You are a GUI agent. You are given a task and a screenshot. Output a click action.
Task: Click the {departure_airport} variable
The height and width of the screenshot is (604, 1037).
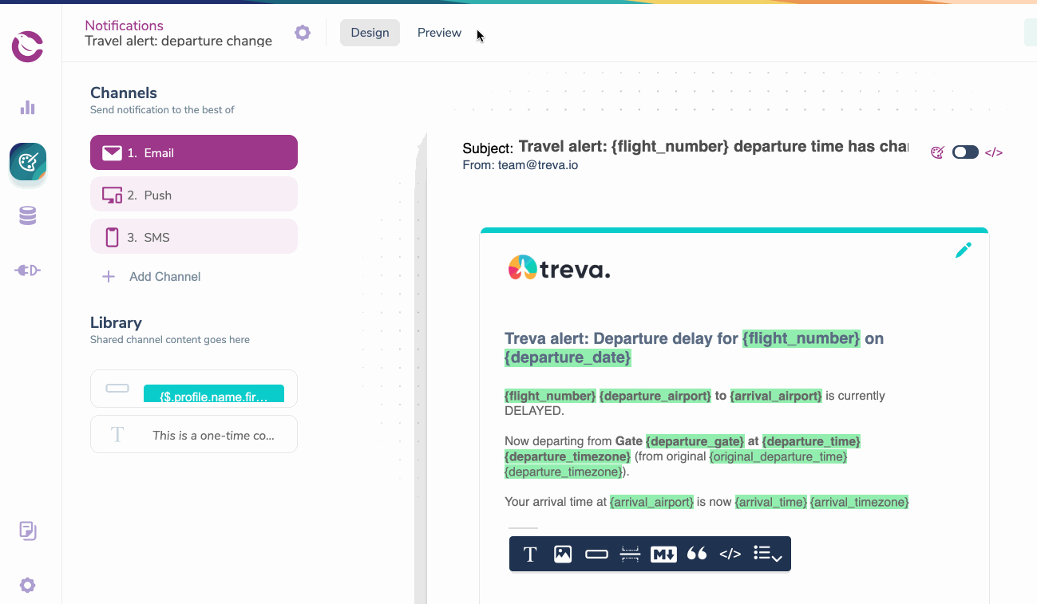click(x=655, y=396)
